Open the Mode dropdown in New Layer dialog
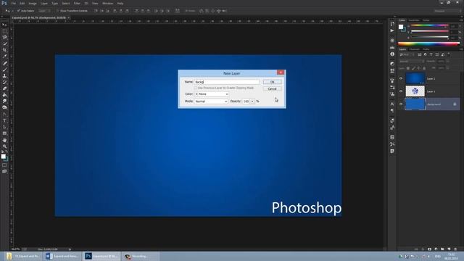This screenshot has height=261, width=464. (211, 101)
